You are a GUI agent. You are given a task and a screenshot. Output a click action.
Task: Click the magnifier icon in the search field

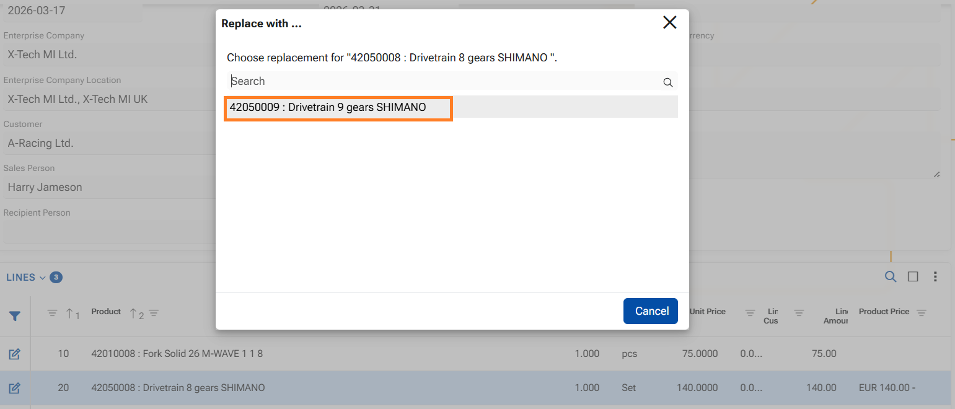(x=667, y=82)
